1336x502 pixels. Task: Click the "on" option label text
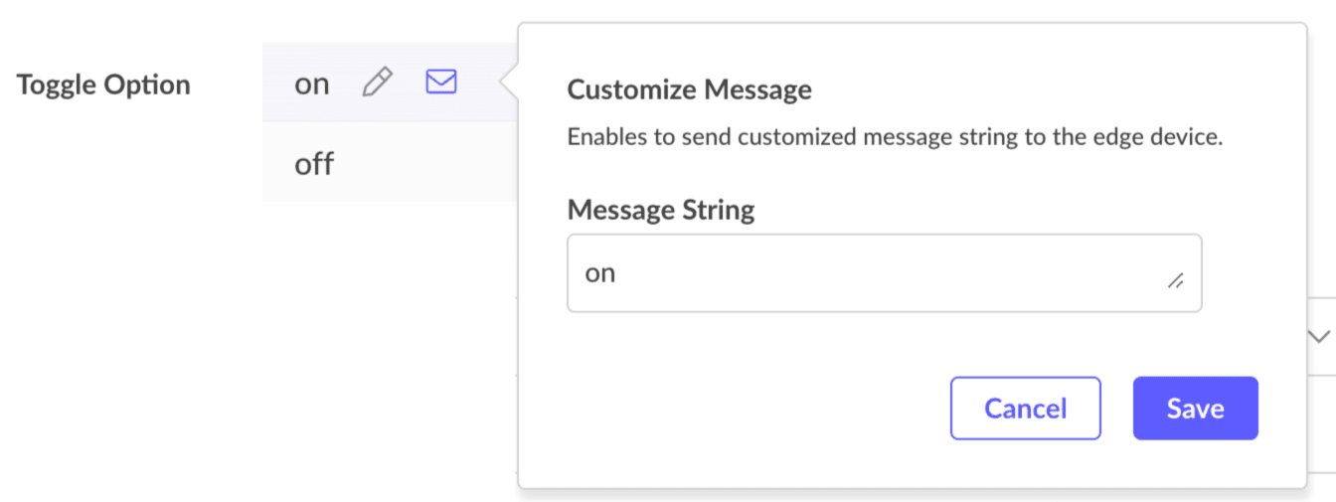tap(311, 84)
